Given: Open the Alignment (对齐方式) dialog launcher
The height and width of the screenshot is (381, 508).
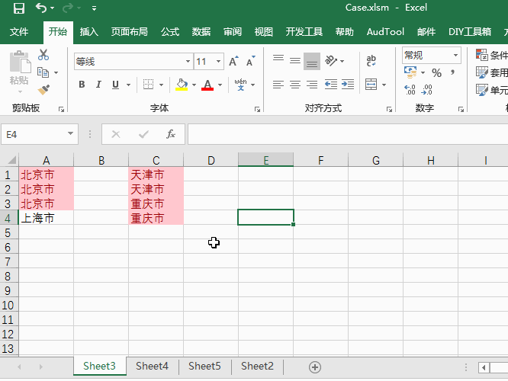Looking at the screenshot, I should [x=389, y=110].
